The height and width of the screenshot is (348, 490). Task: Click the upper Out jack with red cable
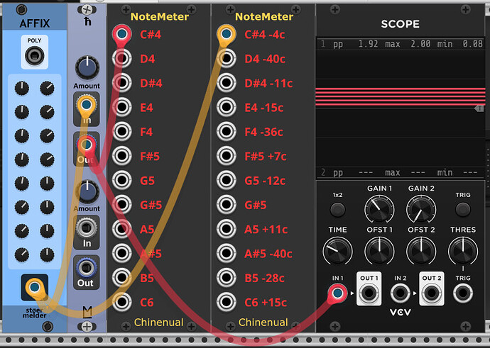(86, 145)
